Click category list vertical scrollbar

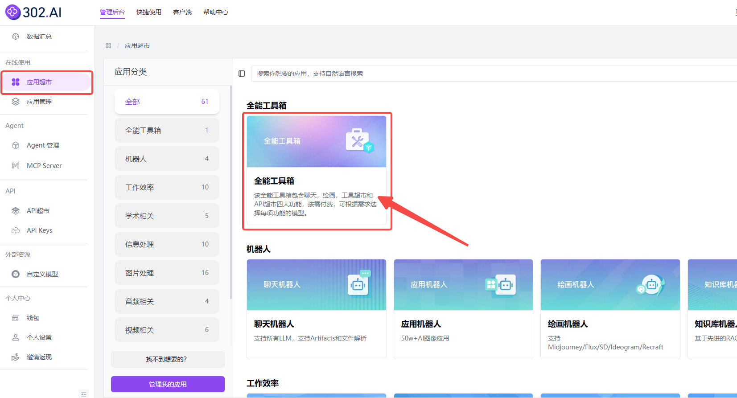click(x=231, y=192)
